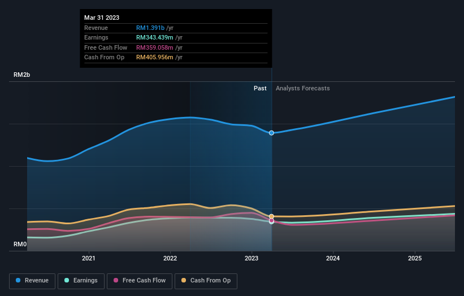The image size is (464, 296).
Task: Click the Free Cash Flow tooltip row label
Action: [106, 47]
